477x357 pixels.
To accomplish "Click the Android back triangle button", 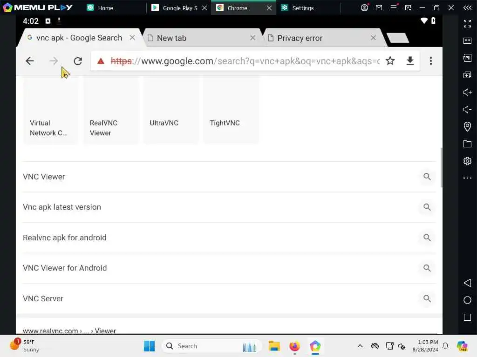I will 467,283.
